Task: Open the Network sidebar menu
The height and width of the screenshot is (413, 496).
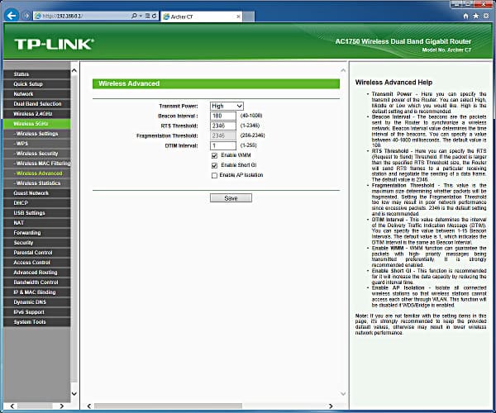Action: (x=36, y=94)
